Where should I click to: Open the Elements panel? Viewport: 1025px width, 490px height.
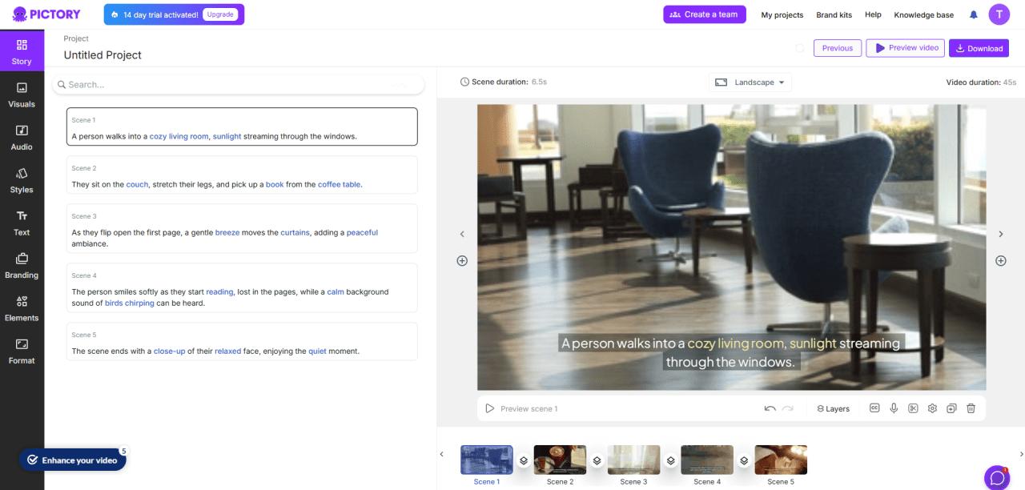[22, 308]
